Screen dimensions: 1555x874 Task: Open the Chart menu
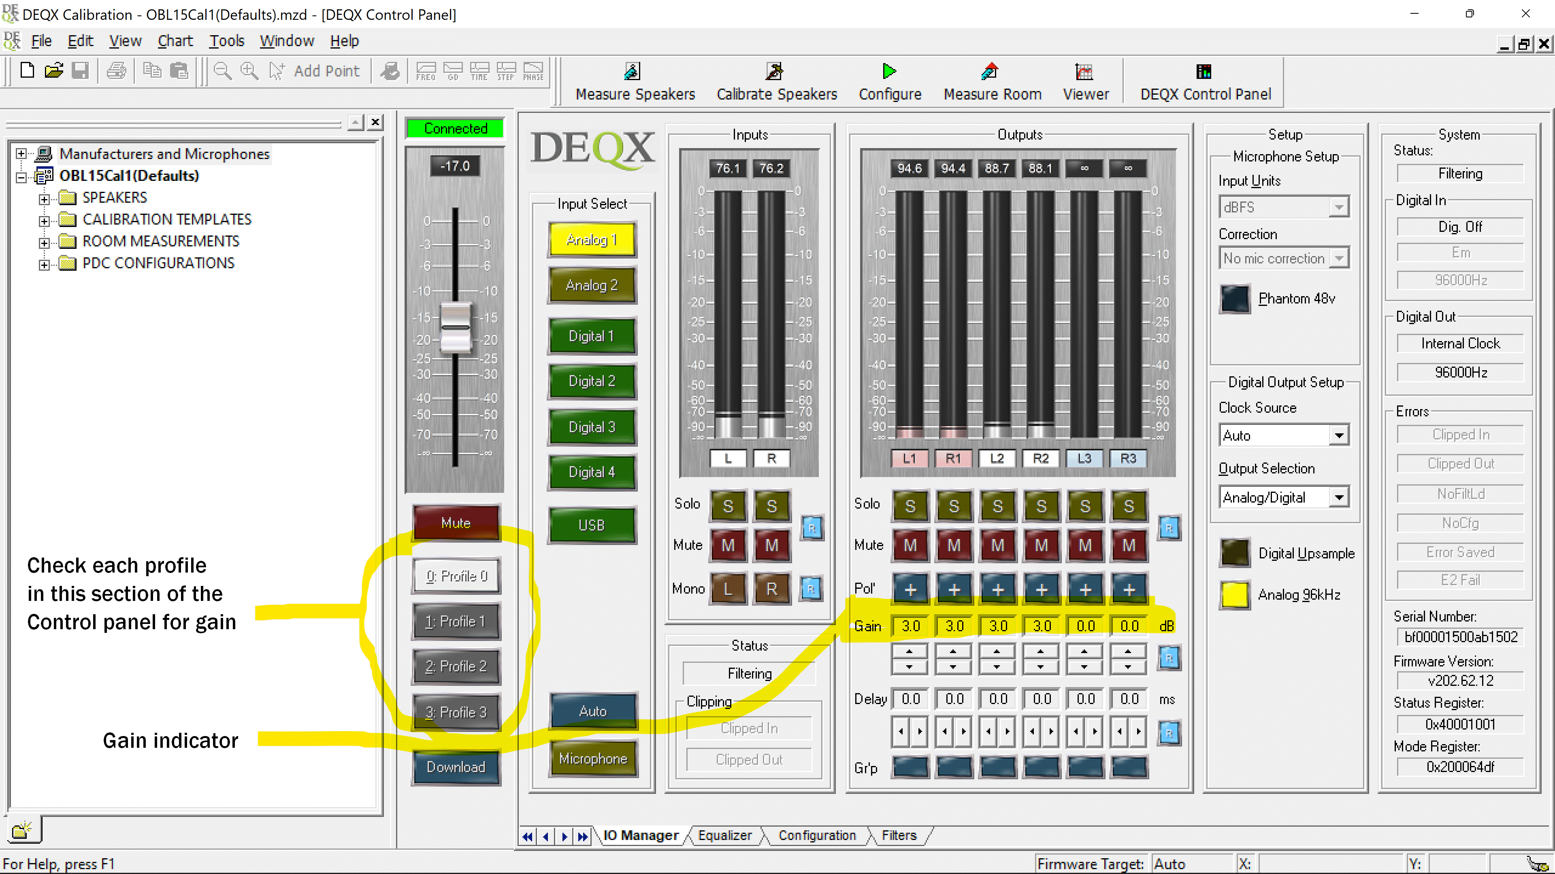coord(175,41)
